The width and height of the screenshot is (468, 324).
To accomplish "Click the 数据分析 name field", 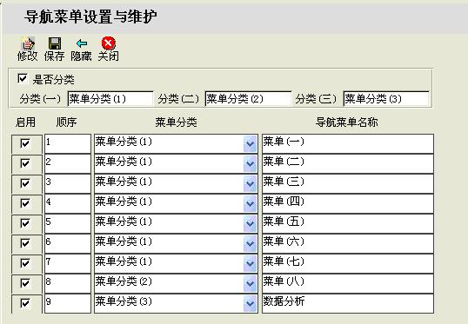I will pyautogui.click(x=348, y=303).
